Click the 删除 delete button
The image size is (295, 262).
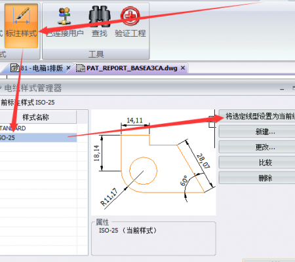tap(257, 178)
